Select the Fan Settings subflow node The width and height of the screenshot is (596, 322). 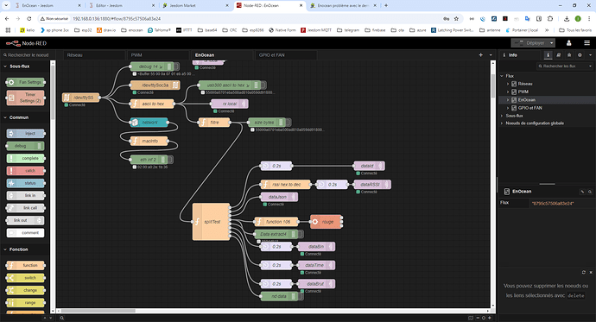click(x=25, y=82)
